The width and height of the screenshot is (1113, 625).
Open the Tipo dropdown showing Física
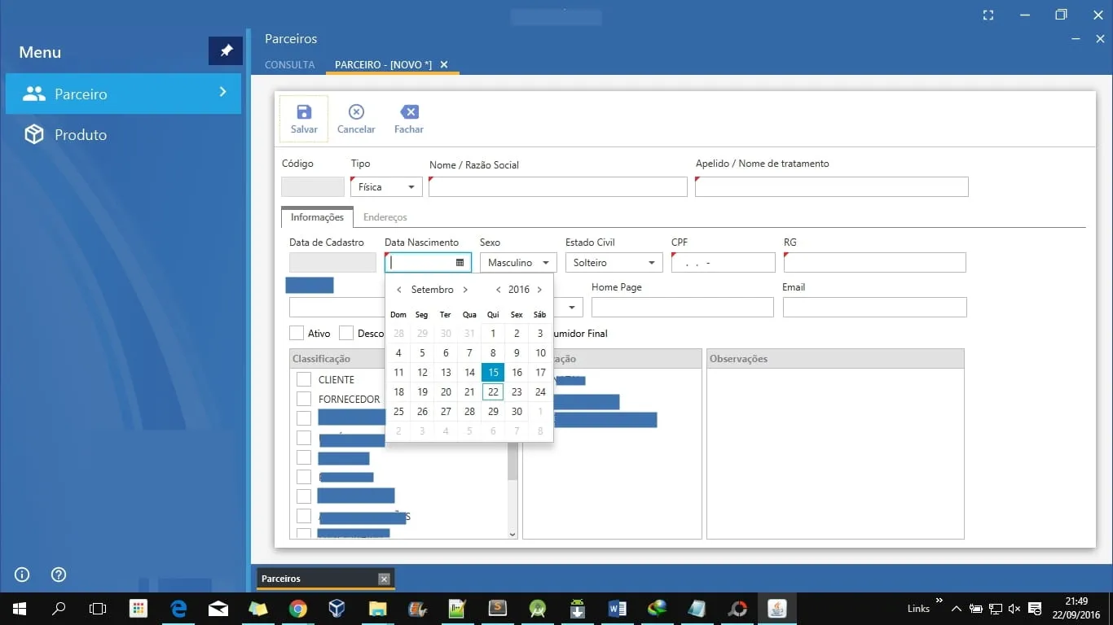386,187
